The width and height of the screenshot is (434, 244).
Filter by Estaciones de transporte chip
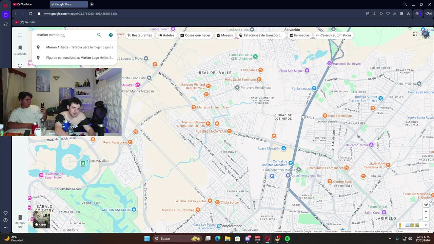(260, 35)
